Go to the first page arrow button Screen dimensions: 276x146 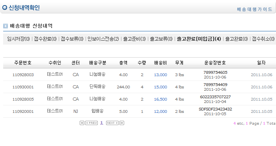pyautogui.click(x=82, y=123)
